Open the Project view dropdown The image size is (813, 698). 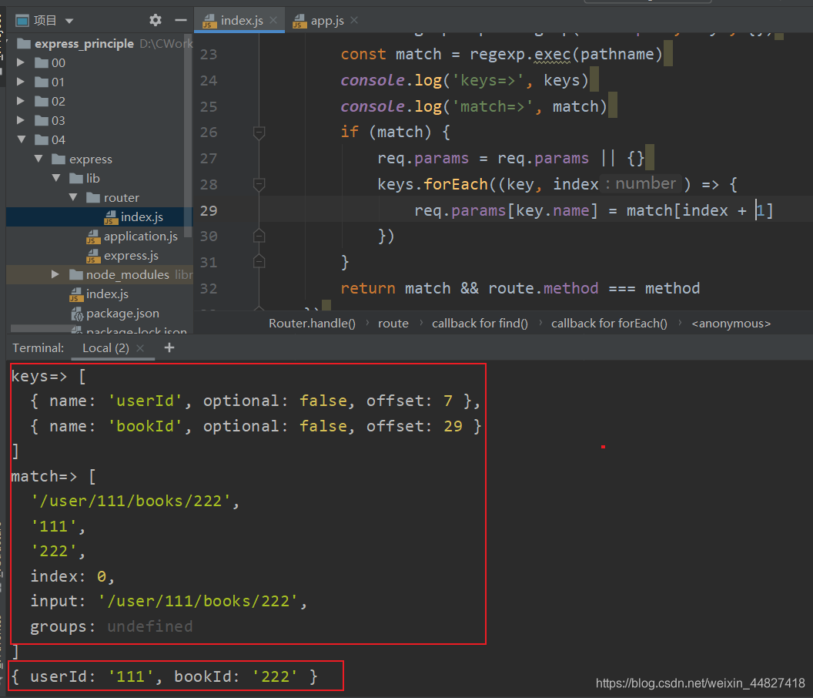point(69,21)
